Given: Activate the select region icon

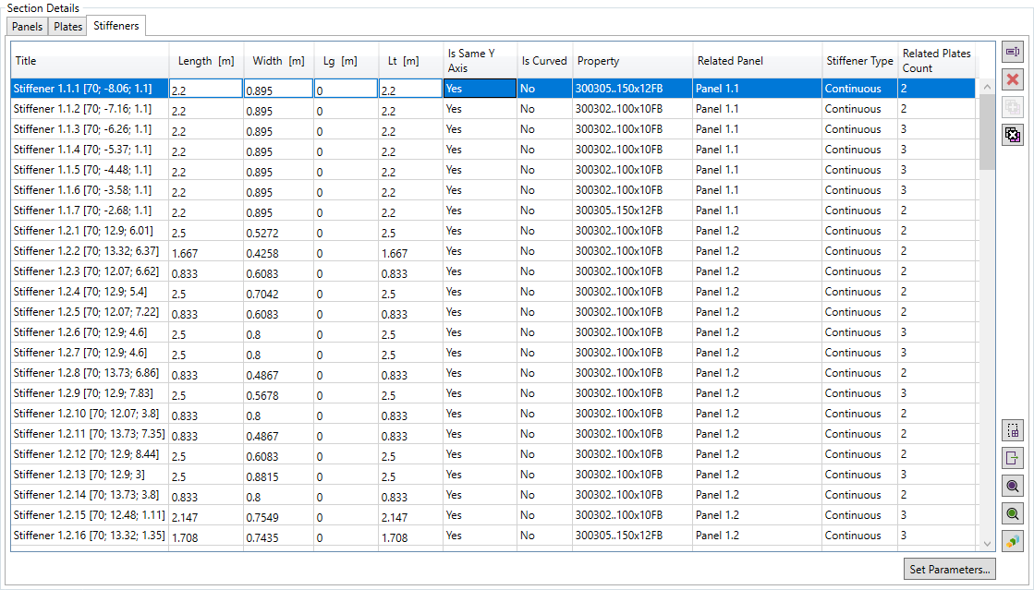Looking at the screenshot, I should tap(1012, 430).
